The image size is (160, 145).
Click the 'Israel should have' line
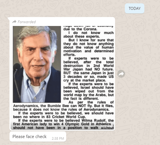coord(89,87)
